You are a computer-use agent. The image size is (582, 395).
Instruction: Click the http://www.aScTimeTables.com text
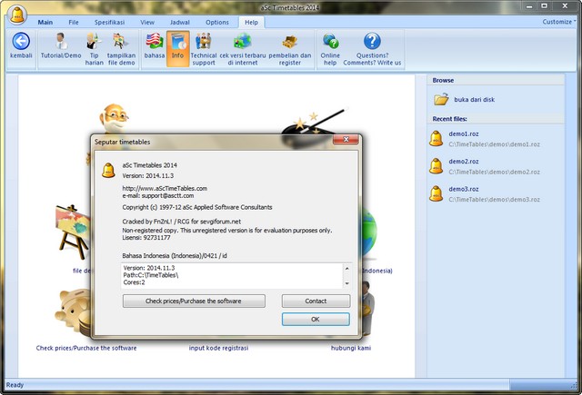coord(165,188)
